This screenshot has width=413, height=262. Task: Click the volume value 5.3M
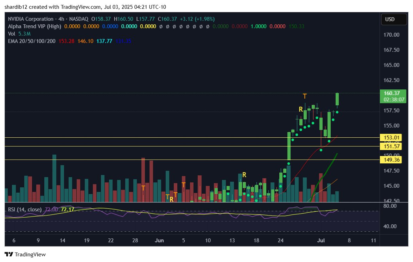pyautogui.click(x=25, y=34)
